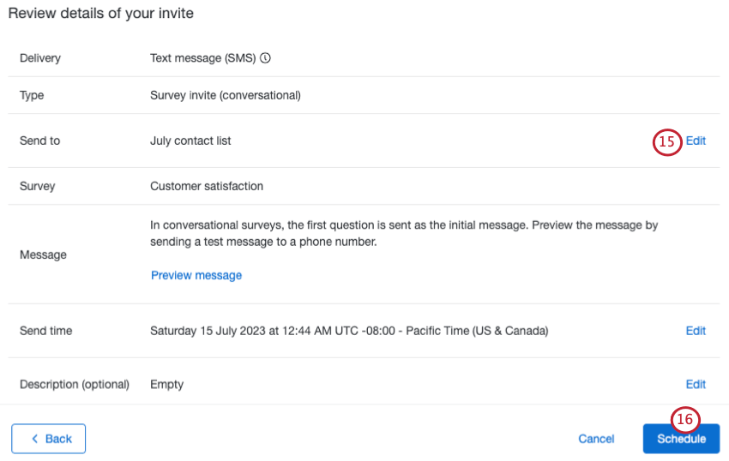
Task: Click the red step 15 callout marker
Action: [x=667, y=141]
